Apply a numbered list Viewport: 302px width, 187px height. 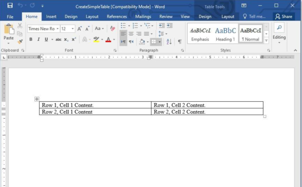pos(135,26)
